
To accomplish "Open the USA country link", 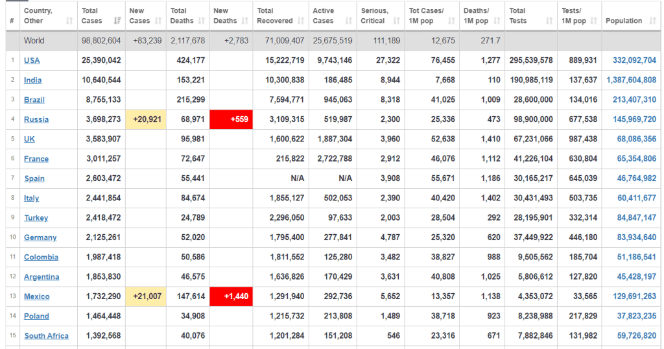I will point(32,60).
